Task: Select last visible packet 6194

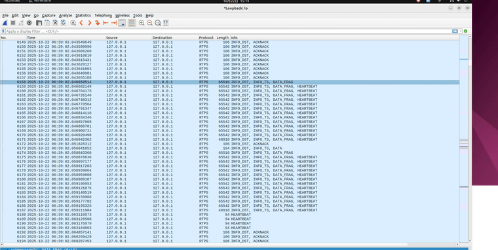Action: (x=229, y=241)
